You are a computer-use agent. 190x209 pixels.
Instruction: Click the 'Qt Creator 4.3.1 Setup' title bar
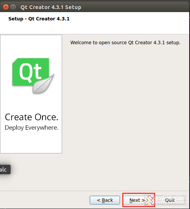pyautogui.click(x=51, y=7)
